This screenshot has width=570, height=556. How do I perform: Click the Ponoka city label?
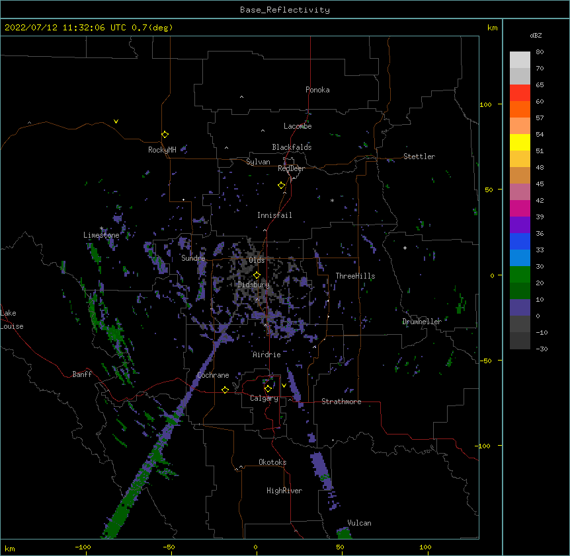(317, 90)
